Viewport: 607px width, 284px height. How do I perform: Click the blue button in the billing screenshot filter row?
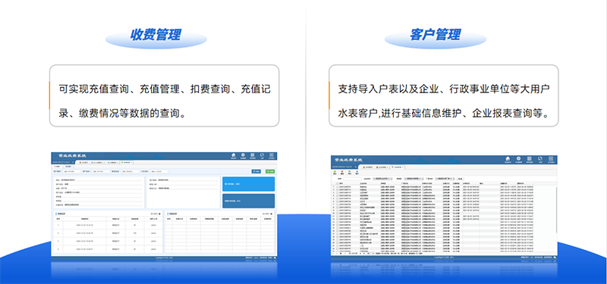click(256, 172)
